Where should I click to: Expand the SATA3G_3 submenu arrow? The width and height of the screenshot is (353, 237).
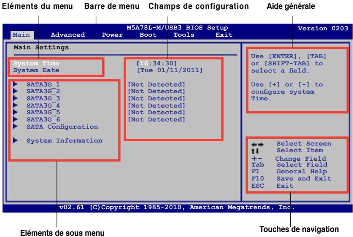coord(15,98)
